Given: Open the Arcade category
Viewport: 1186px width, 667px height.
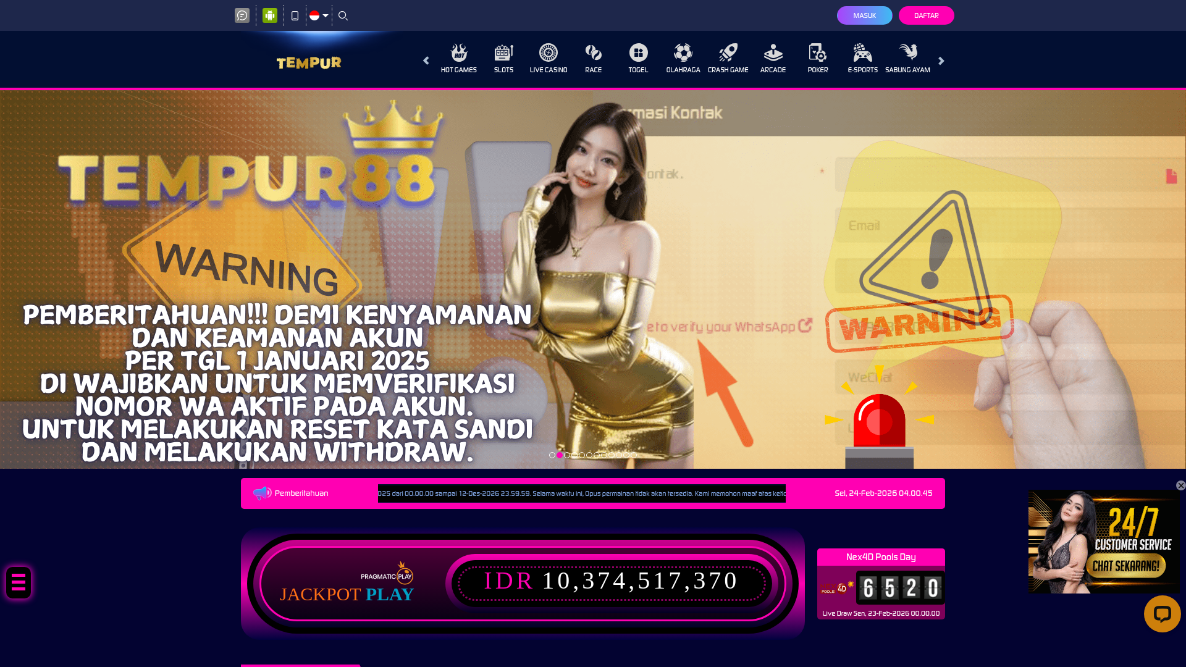Looking at the screenshot, I should click(x=773, y=59).
